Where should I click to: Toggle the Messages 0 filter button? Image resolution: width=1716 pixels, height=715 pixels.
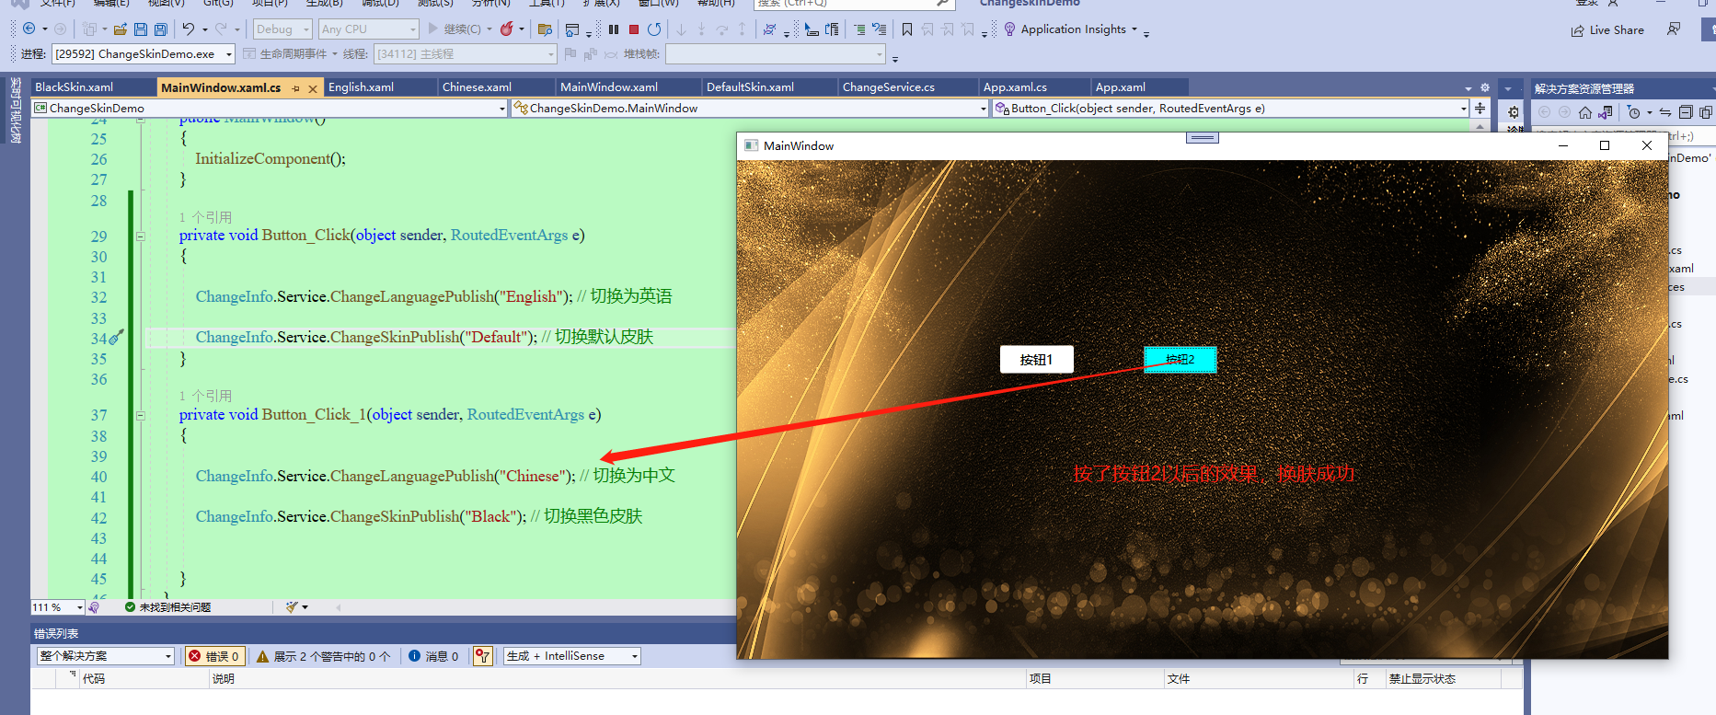click(x=433, y=656)
